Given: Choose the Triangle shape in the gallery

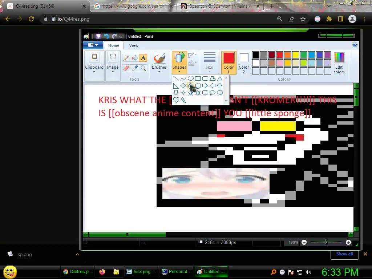Looking at the screenshot, I should (220, 78).
